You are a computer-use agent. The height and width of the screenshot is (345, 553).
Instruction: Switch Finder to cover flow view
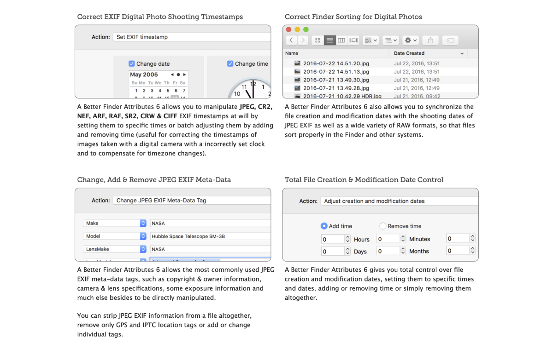pyautogui.click(x=353, y=40)
